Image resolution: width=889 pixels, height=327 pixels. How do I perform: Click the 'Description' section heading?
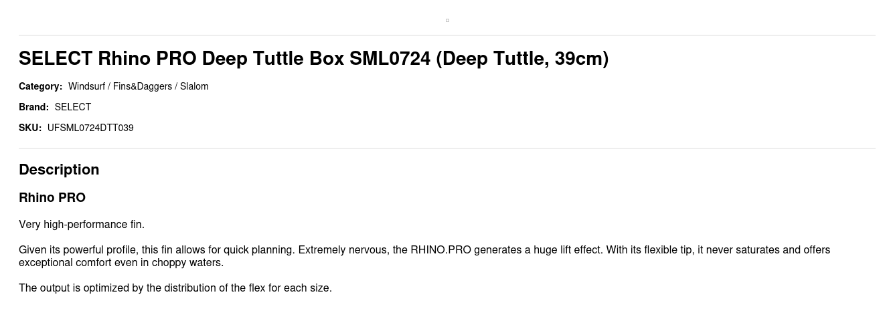coord(59,170)
